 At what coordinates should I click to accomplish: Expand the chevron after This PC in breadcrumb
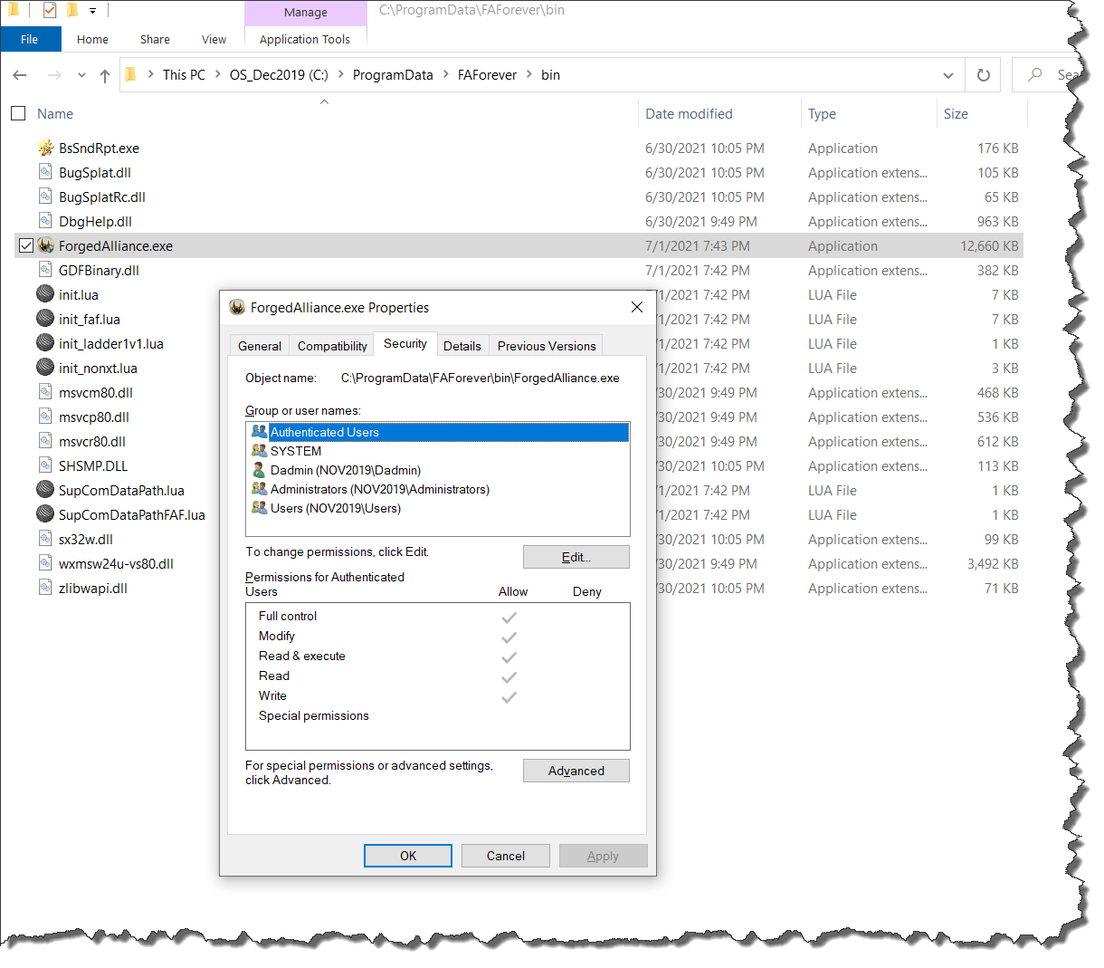click(218, 74)
